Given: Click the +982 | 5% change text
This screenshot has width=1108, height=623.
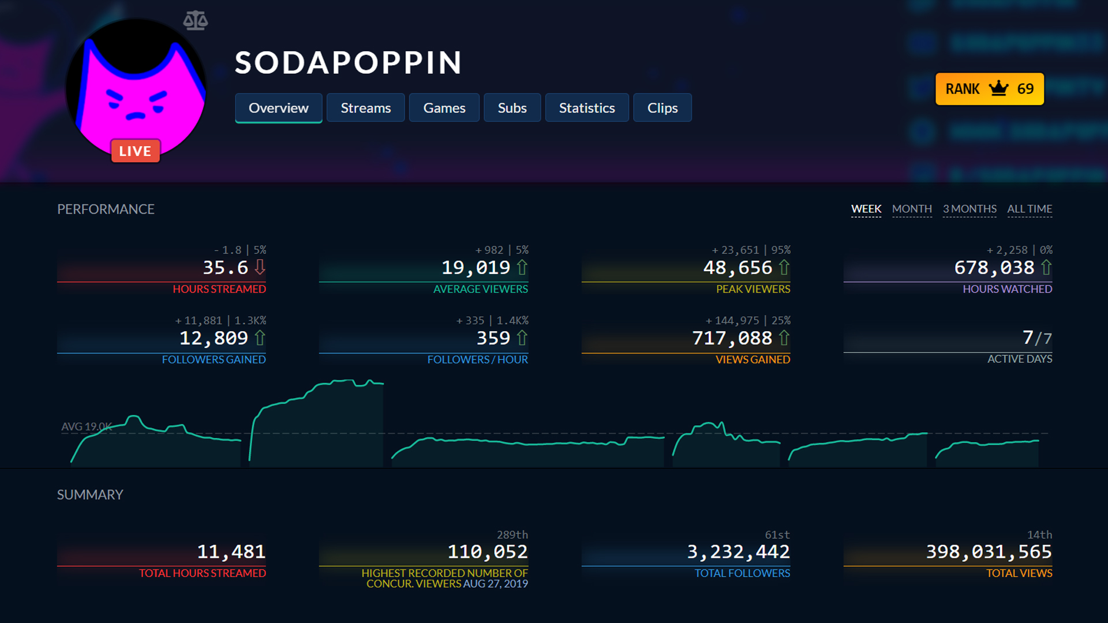Looking at the screenshot, I should [x=501, y=250].
